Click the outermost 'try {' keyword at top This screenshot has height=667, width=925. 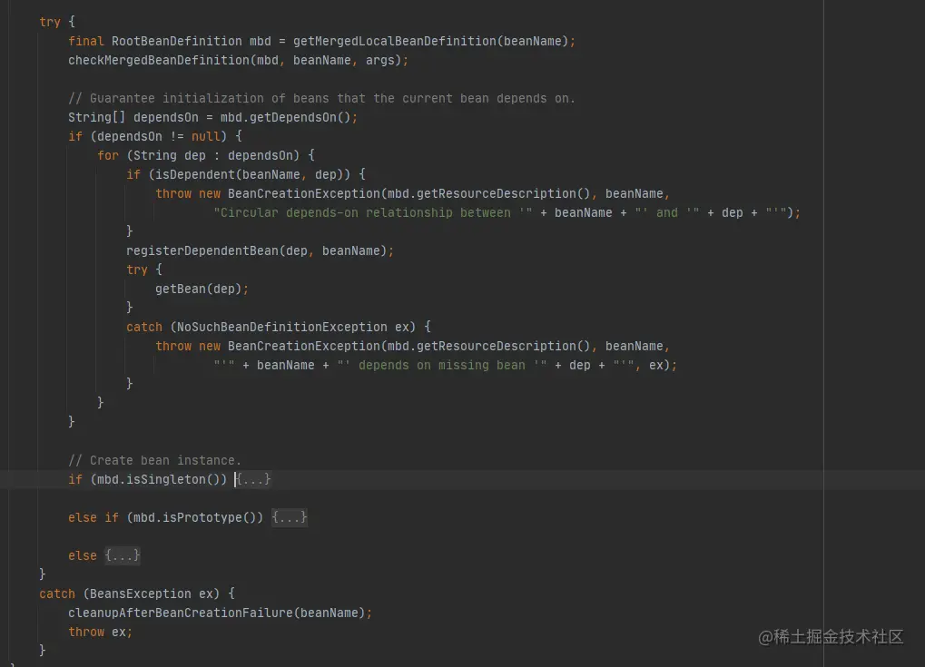coord(57,22)
